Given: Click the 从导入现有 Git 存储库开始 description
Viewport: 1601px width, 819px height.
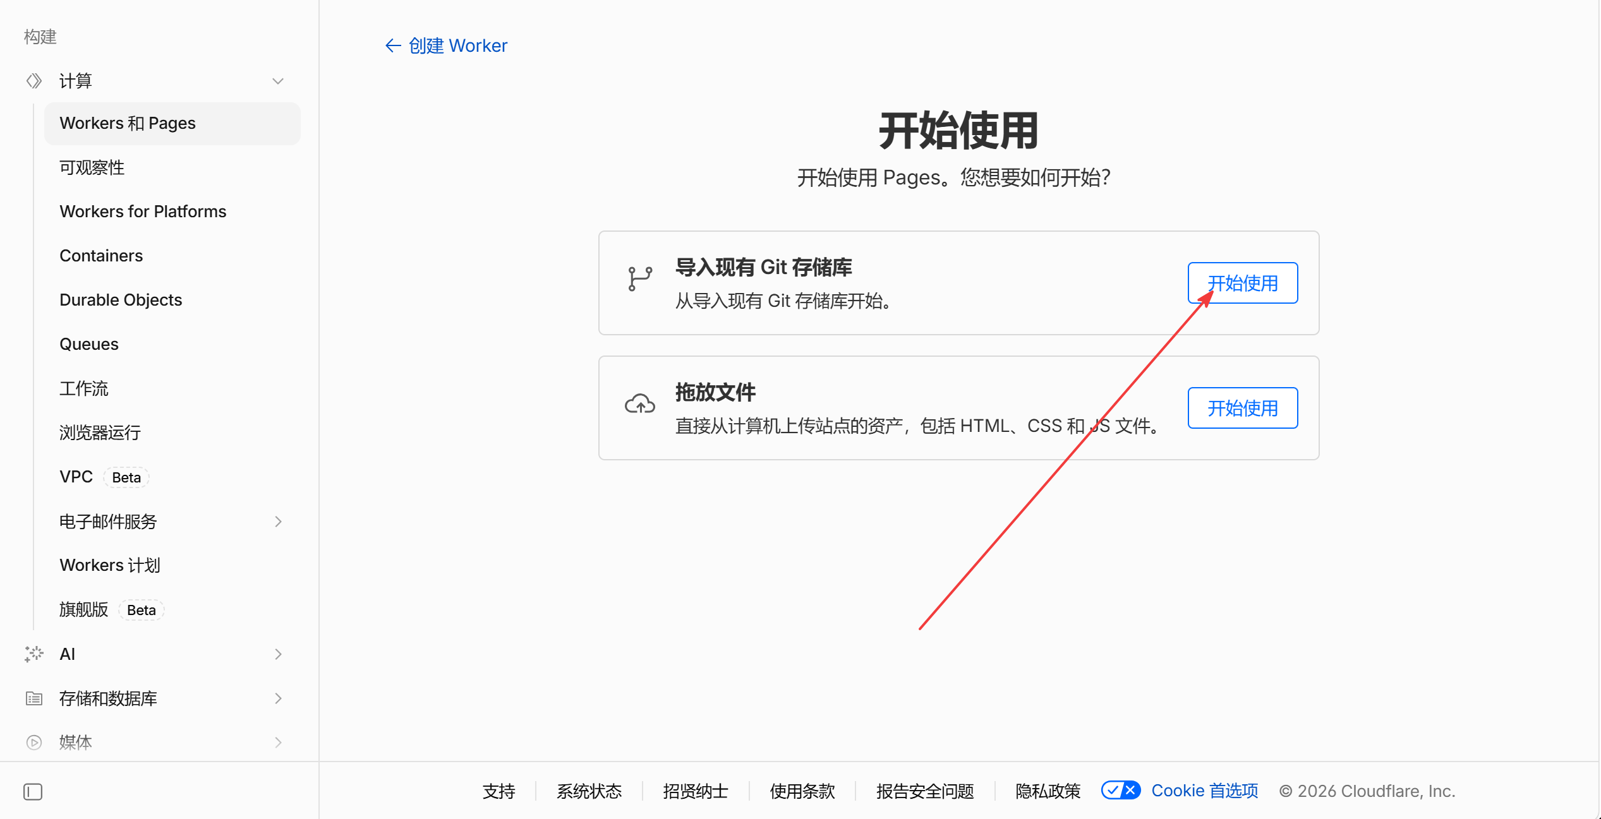Looking at the screenshot, I should coord(784,301).
